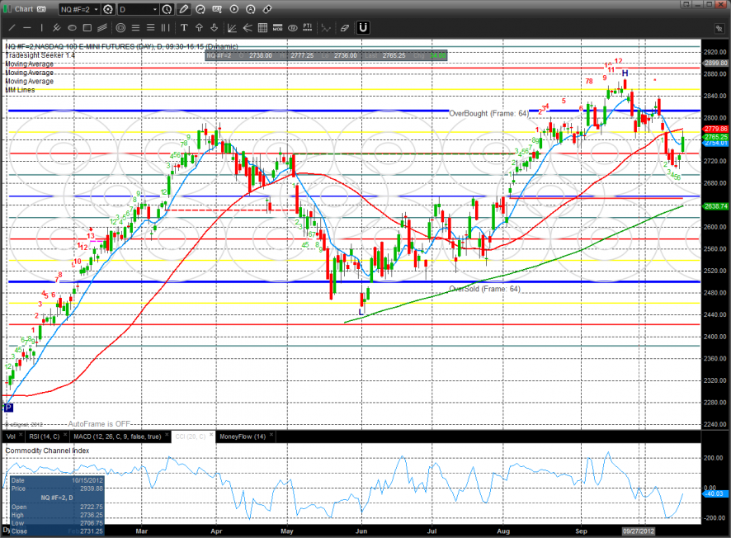Click the AutoFrame is OFF text
The width and height of the screenshot is (731, 538).
click(99, 424)
